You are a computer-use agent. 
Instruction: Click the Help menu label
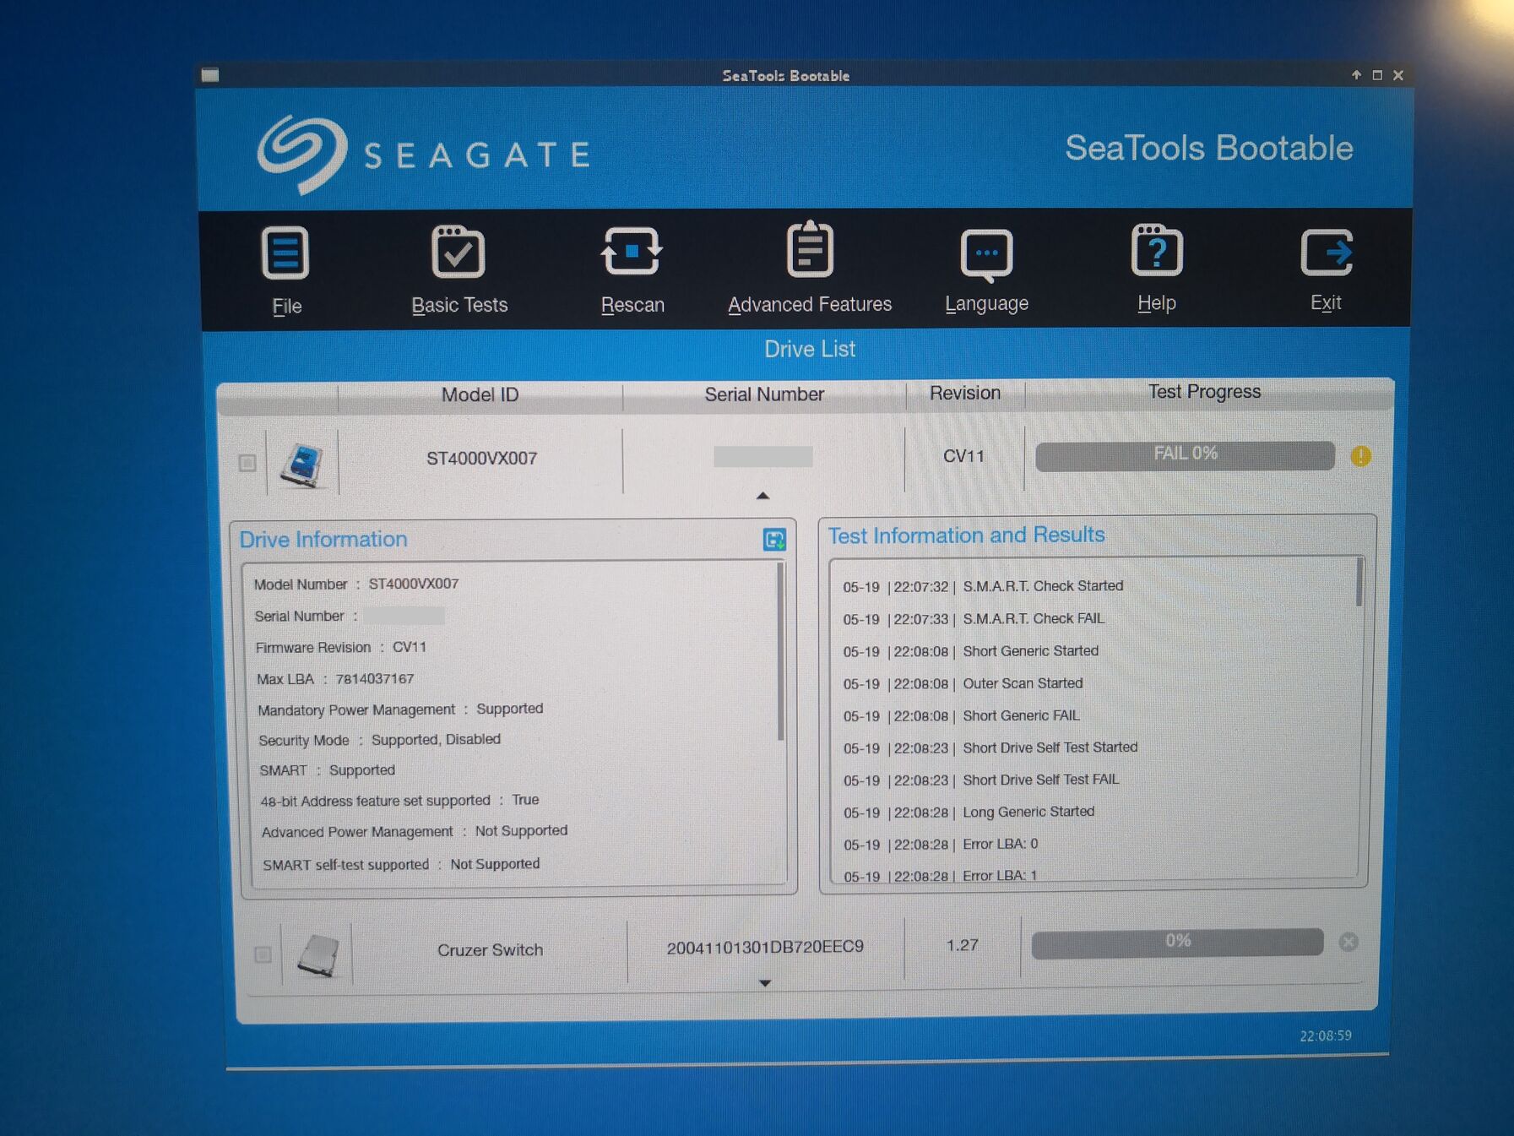coord(1157,302)
